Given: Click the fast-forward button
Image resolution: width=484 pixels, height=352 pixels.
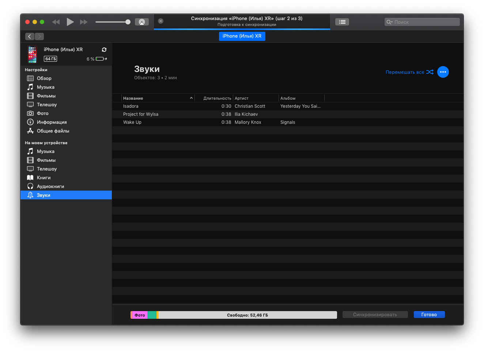Looking at the screenshot, I should click(84, 22).
